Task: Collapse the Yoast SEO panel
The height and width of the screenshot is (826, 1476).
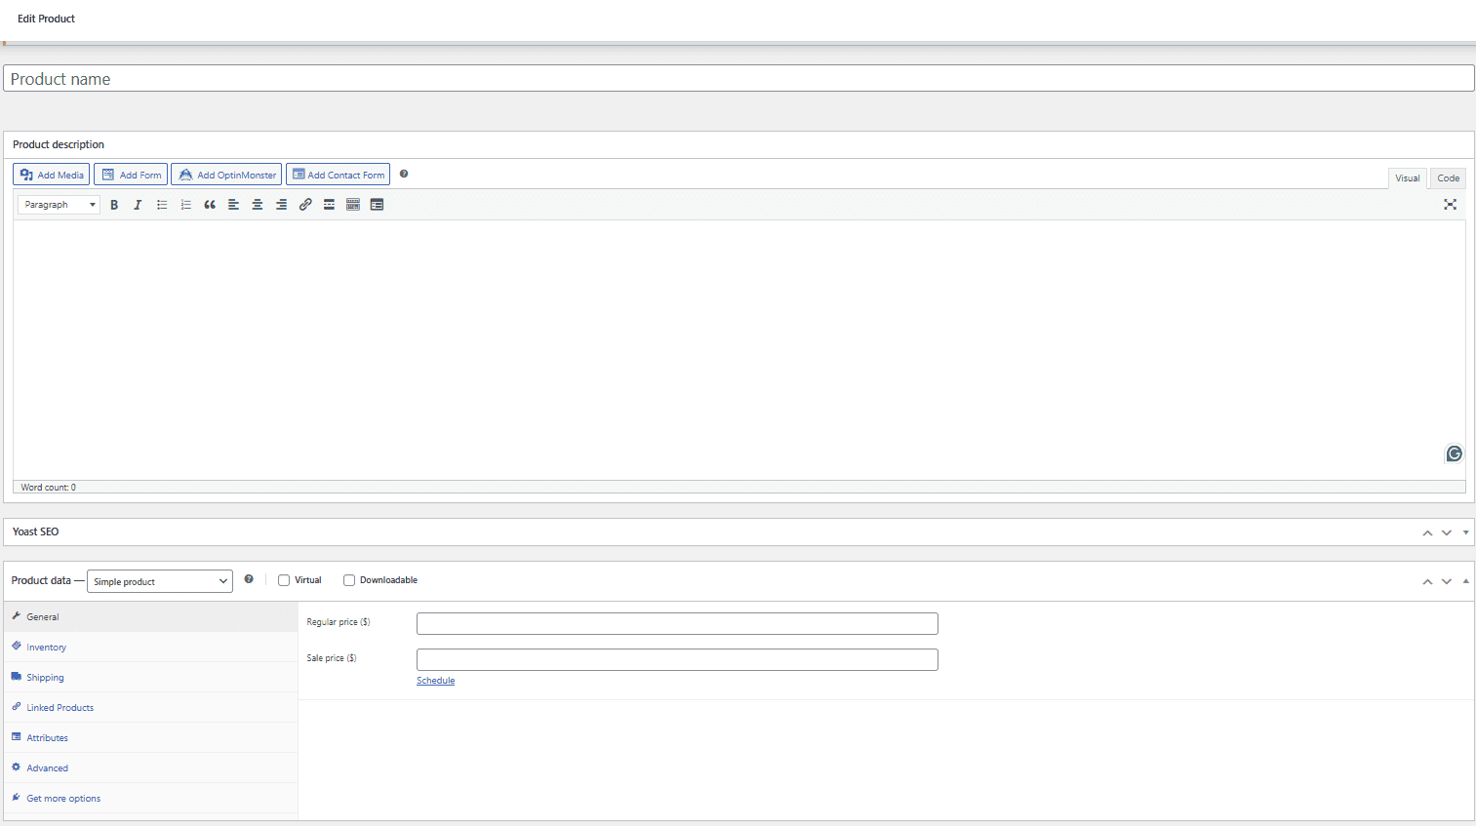Action: tap(1466, 531)
